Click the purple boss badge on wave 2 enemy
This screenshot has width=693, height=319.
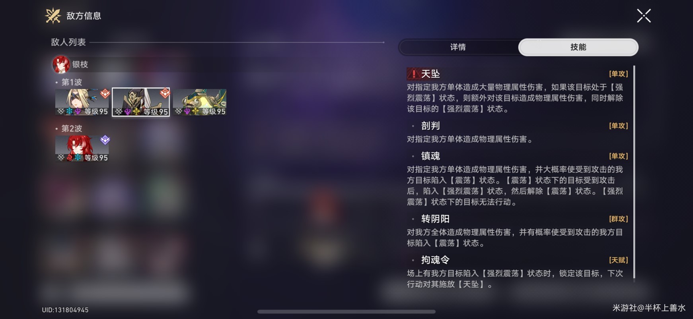coord(105,140)
